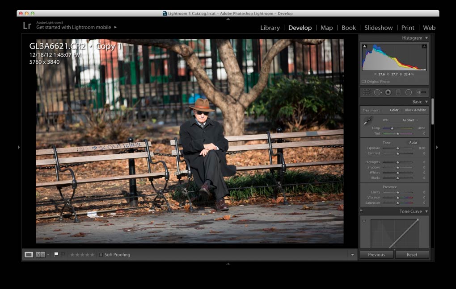Viewport: 456px width, 289px height.
Task: Pick the White Balance eyedropper
Action: pyautogui.click(x=368, y=120)
